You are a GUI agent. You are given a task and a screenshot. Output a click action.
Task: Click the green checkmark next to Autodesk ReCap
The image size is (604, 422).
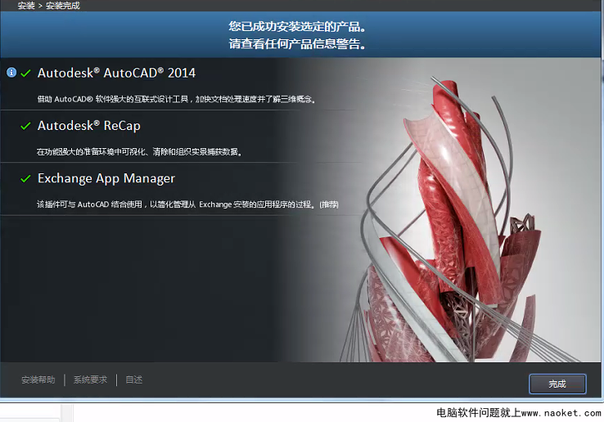coord(25,126)
